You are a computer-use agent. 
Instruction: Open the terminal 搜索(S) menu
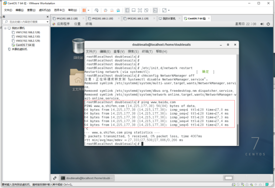coord(133,52)
